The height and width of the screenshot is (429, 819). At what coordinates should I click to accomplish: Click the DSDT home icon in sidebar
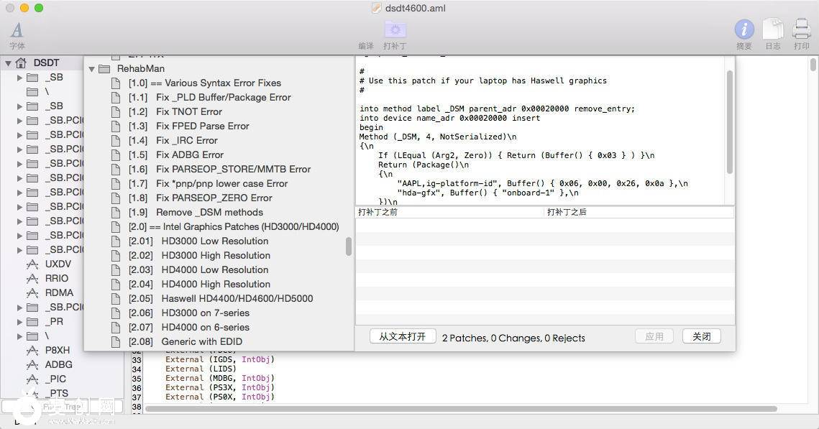(21, 63)
